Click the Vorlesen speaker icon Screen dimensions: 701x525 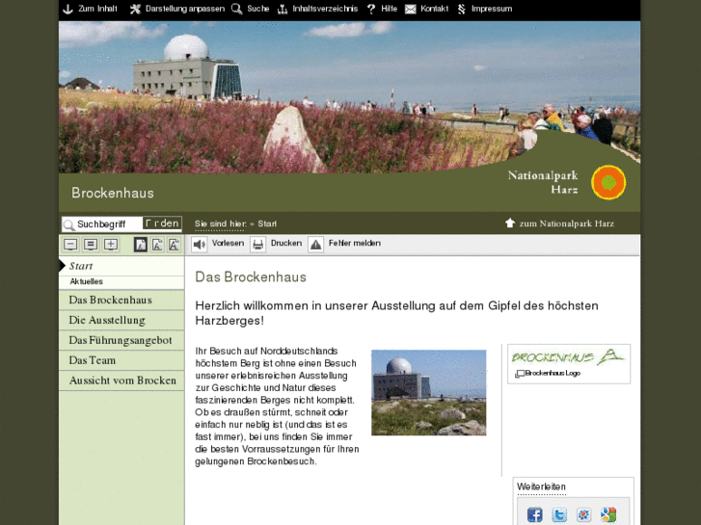click(200, 245)
